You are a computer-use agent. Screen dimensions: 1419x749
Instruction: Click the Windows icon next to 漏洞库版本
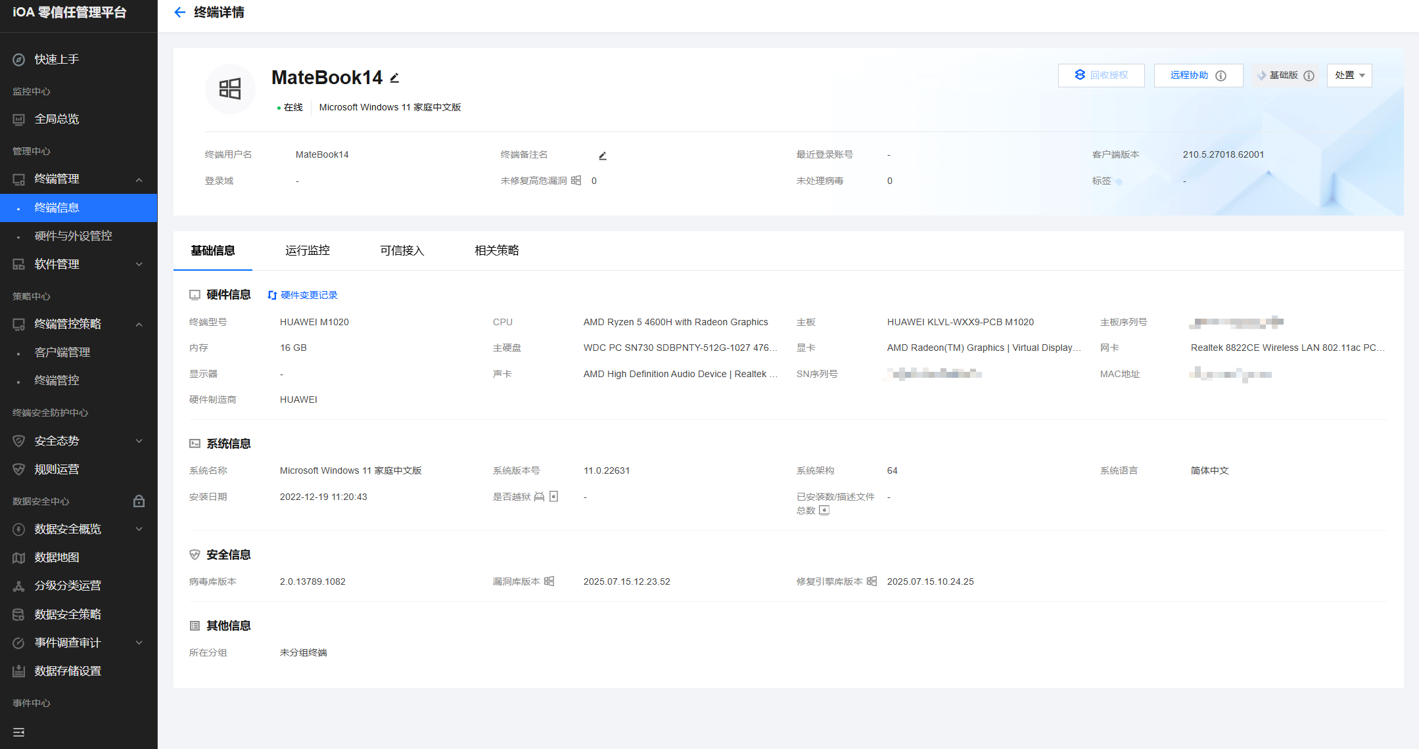coord(549,581)
